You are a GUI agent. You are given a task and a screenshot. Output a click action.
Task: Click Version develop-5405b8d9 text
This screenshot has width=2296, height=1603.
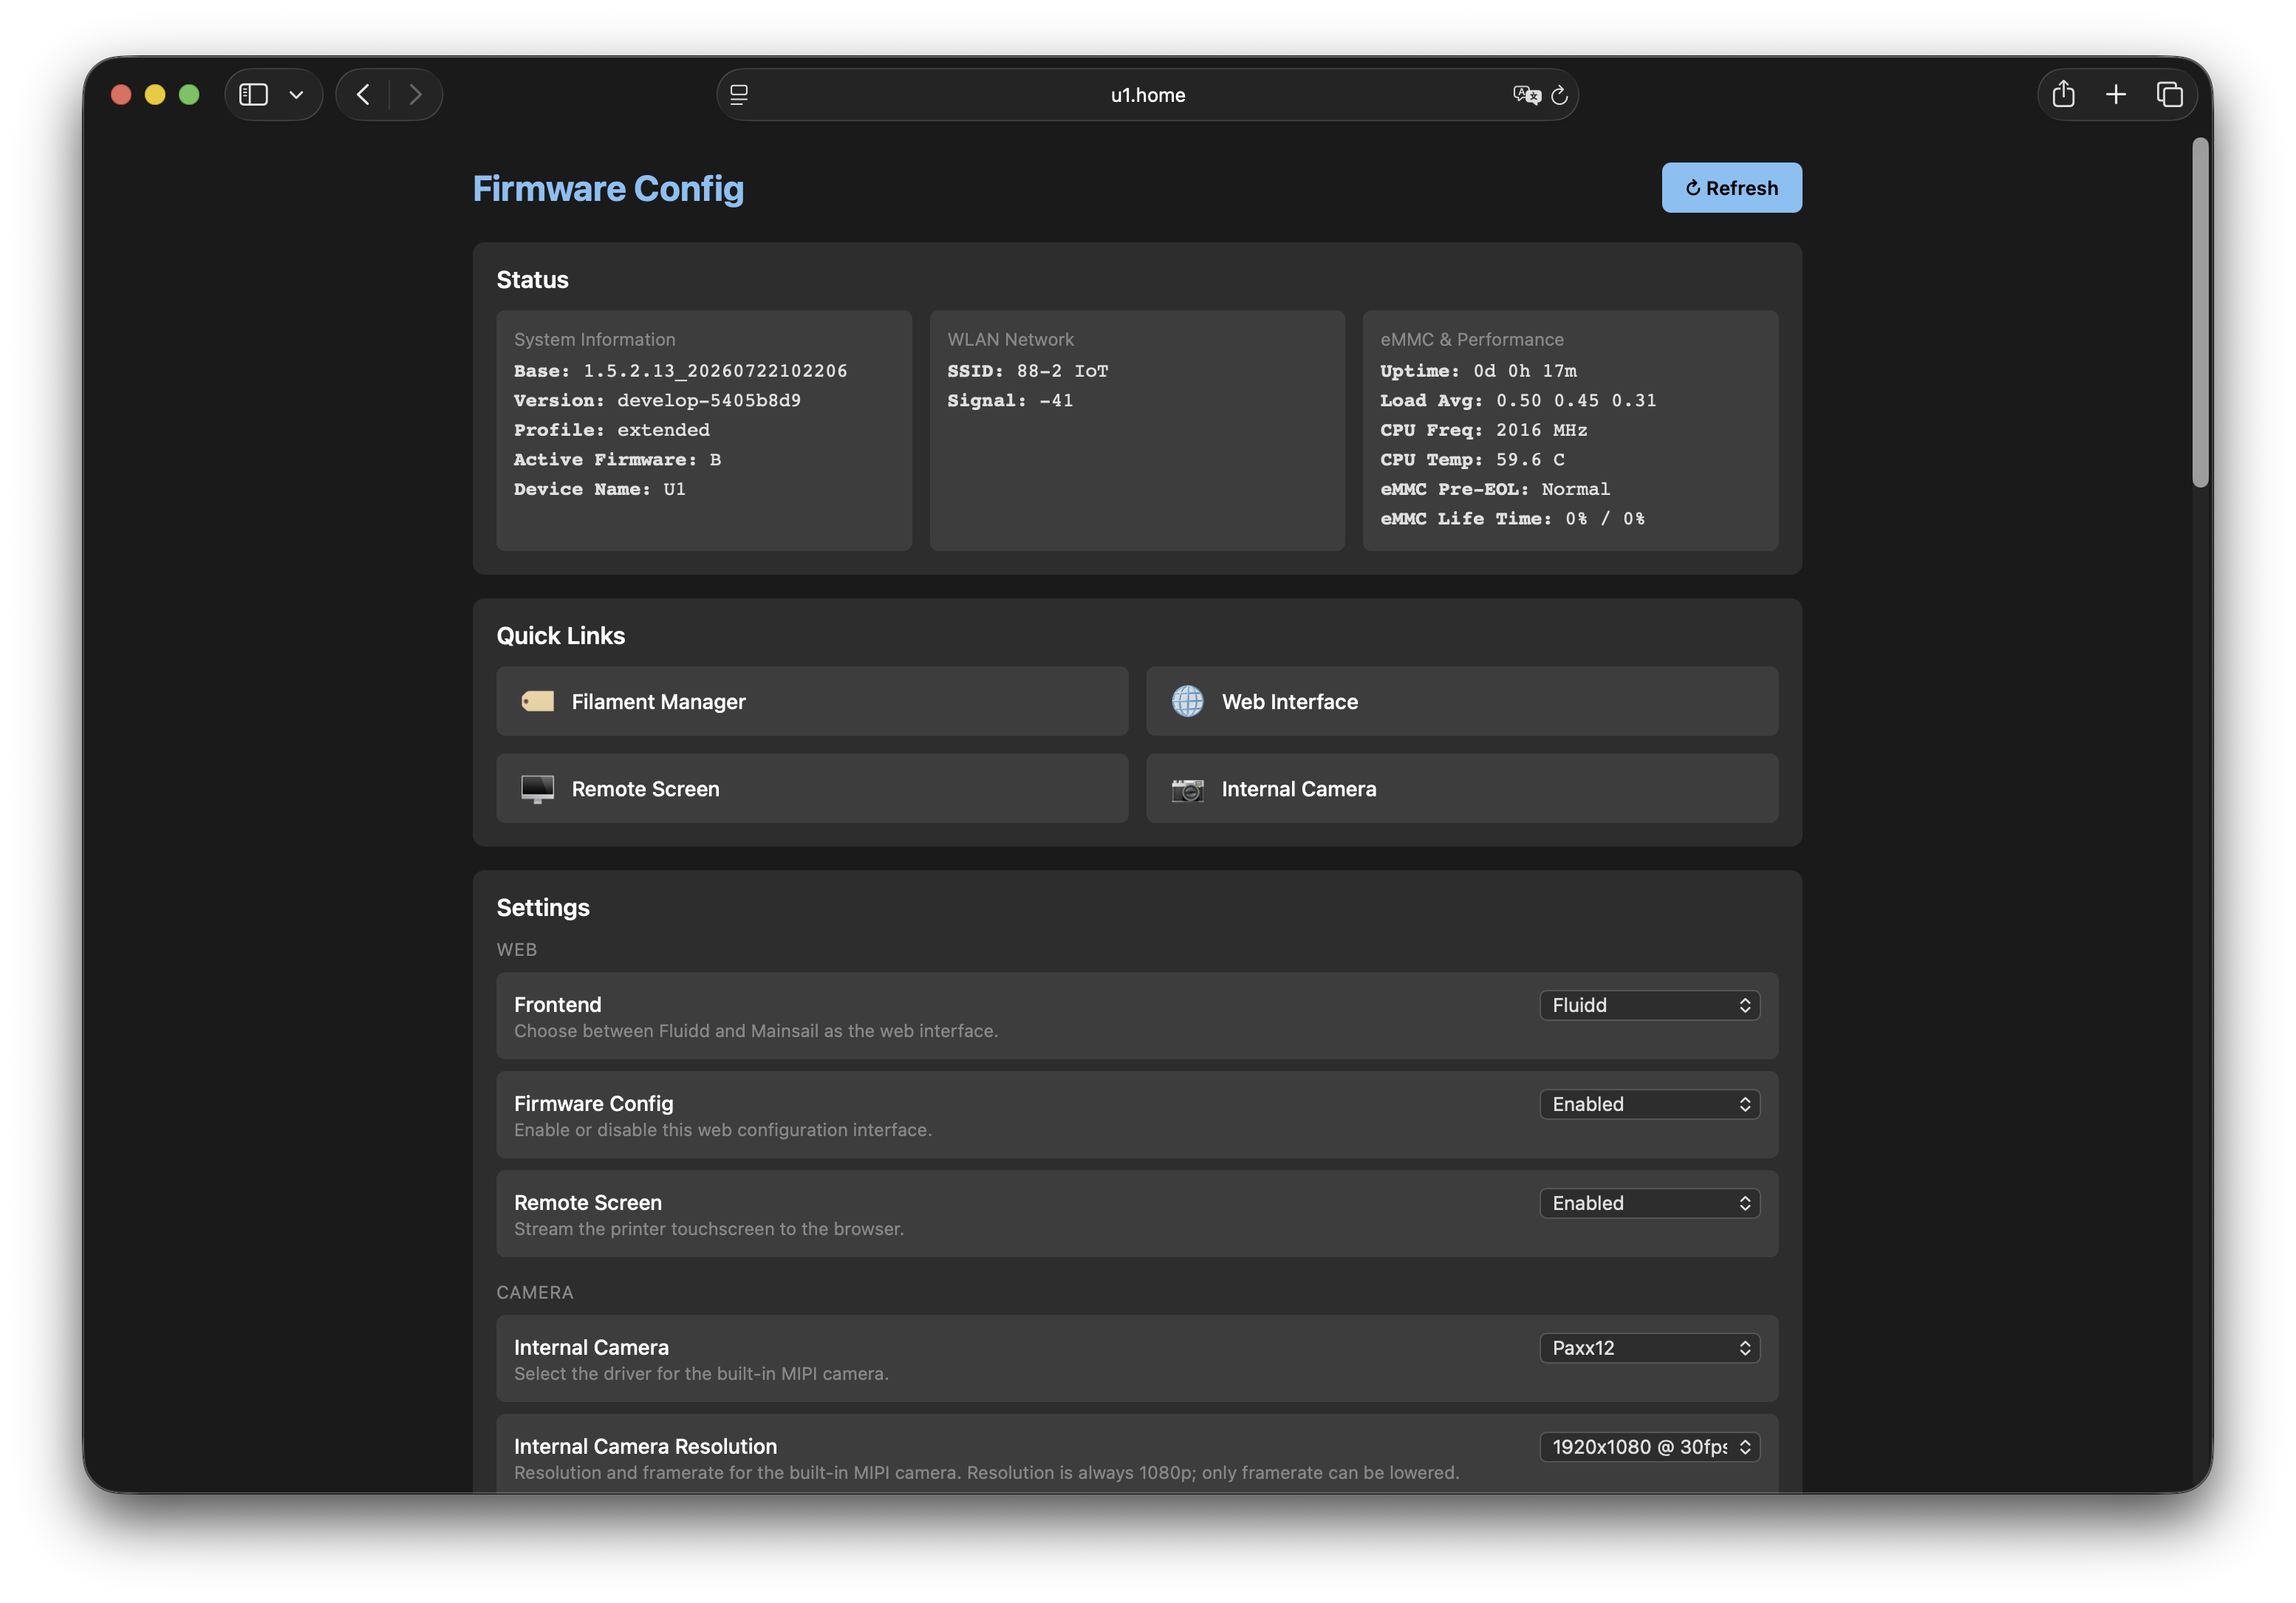point(657,400)
